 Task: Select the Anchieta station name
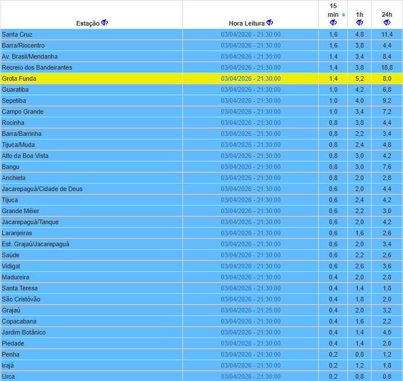point(13,178)
